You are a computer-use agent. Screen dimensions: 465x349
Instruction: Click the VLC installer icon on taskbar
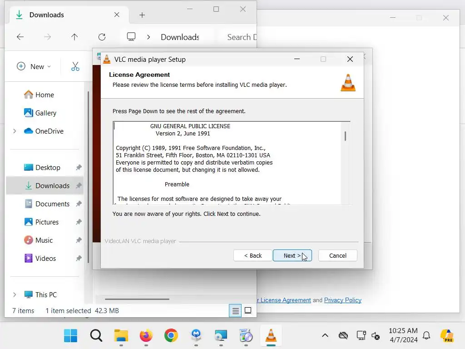pos(271,336)
